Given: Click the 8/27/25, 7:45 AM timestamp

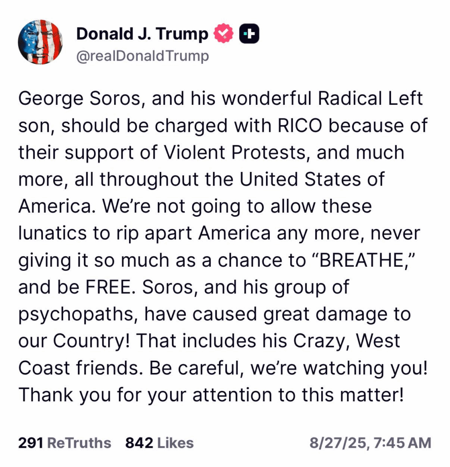Looking at the screenshot, I should tap(370, 442).
